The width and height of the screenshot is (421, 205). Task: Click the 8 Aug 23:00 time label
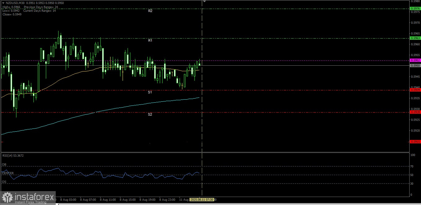(167, 200)
